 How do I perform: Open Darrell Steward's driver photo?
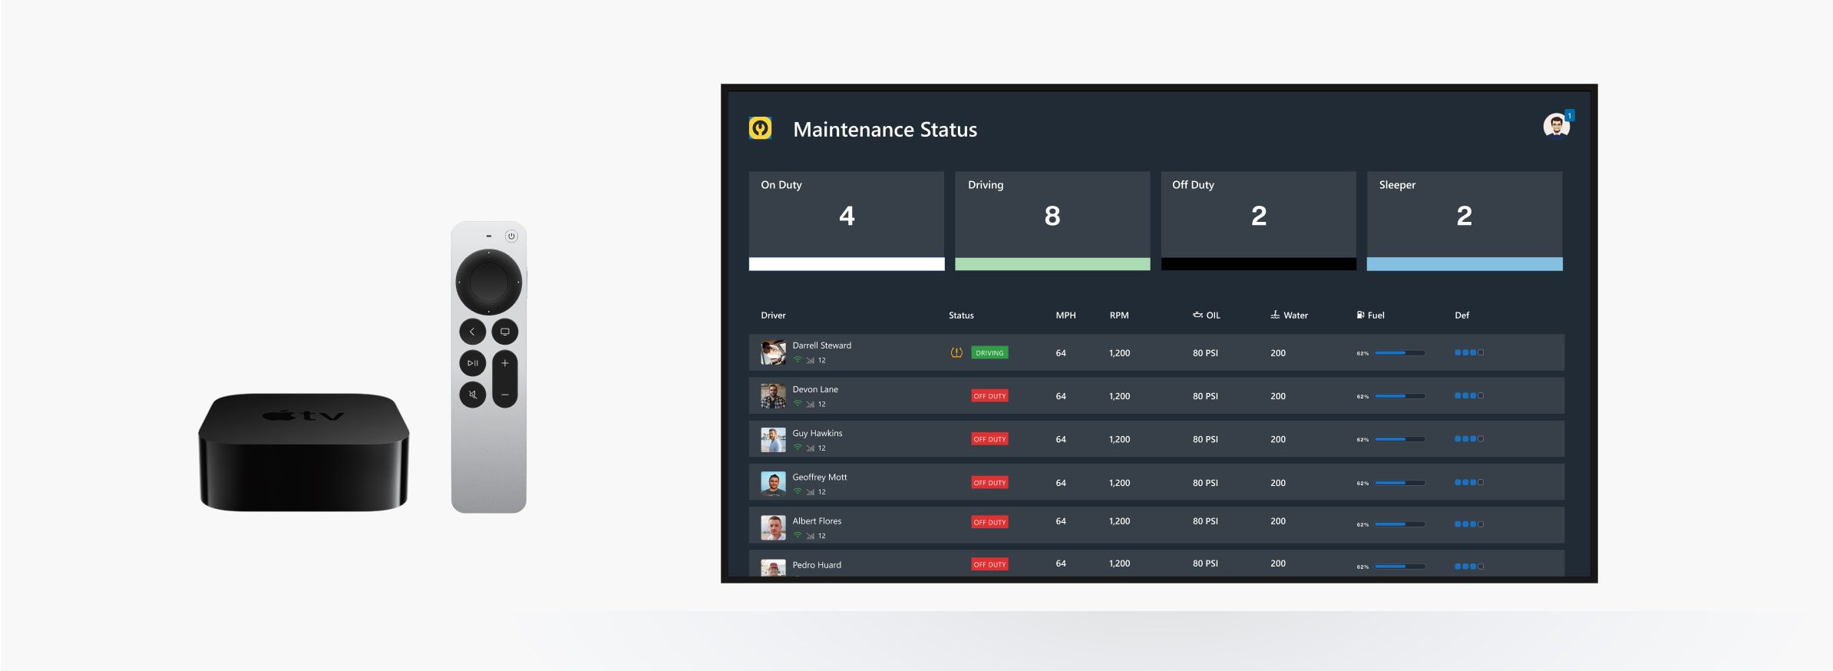tap(773, 352)
